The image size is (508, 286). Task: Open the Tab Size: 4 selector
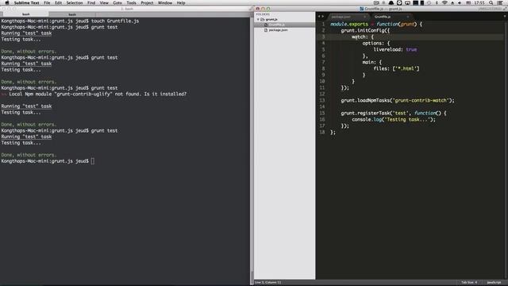[x=469, y=283]
